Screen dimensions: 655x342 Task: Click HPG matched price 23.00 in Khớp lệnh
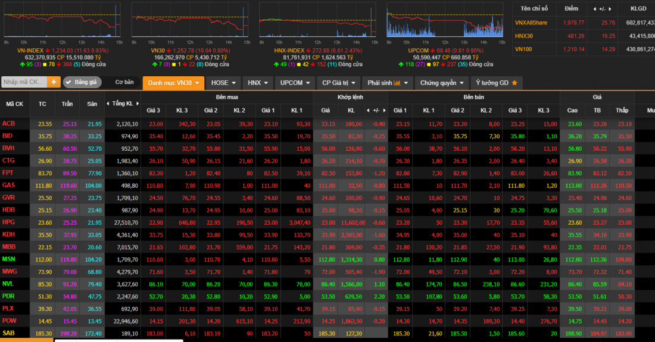328,222
